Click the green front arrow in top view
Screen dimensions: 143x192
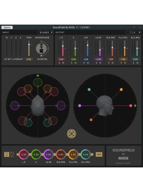(38, 75)
